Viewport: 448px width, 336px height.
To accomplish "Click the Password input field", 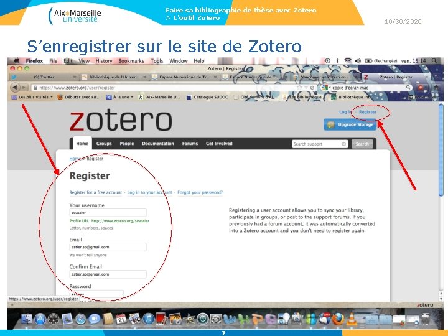I will (96, 294).
